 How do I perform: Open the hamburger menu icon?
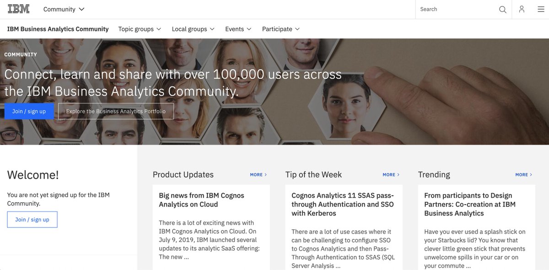coord(541,9)
